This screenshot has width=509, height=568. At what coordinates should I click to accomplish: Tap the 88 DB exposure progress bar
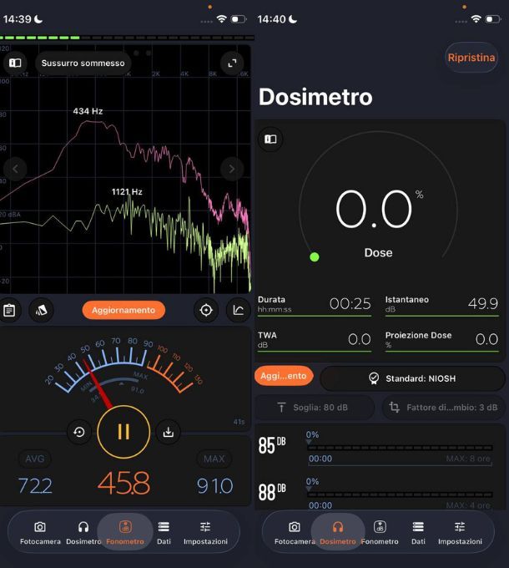click(400, 494)
